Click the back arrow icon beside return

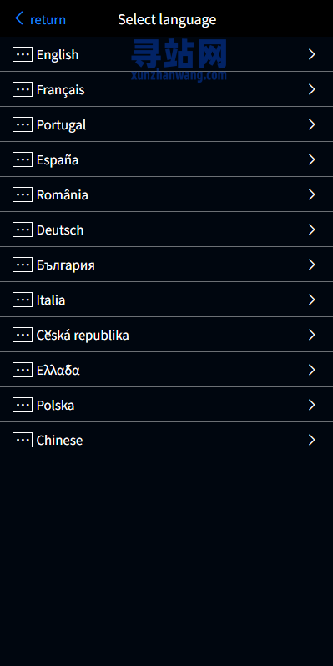pos(19,18)
